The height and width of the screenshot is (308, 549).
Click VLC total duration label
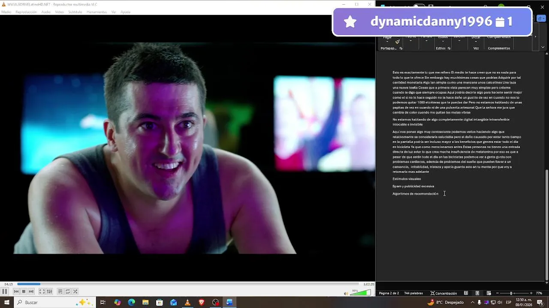coord(368,284)
